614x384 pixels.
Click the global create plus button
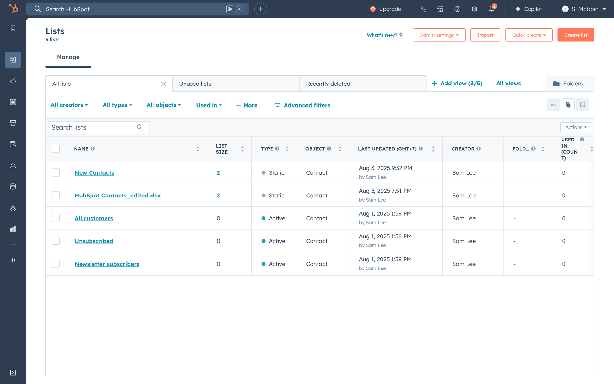(x=261, y=9)
